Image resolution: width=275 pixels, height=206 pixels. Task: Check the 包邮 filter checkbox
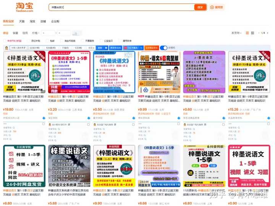coord(47,41)
